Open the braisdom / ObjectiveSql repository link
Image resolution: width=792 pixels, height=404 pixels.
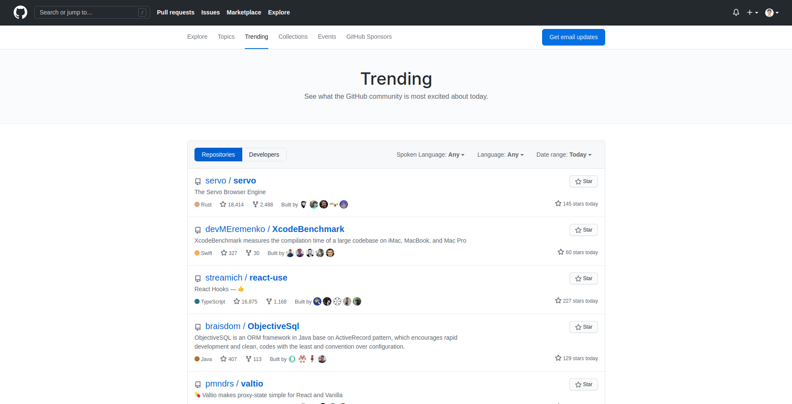(x=252, y=326)
